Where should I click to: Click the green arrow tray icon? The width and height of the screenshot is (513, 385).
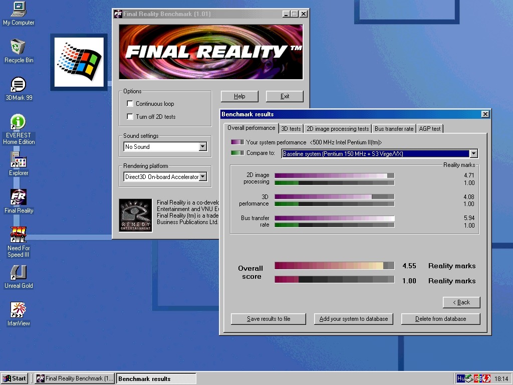click(469, 378)
